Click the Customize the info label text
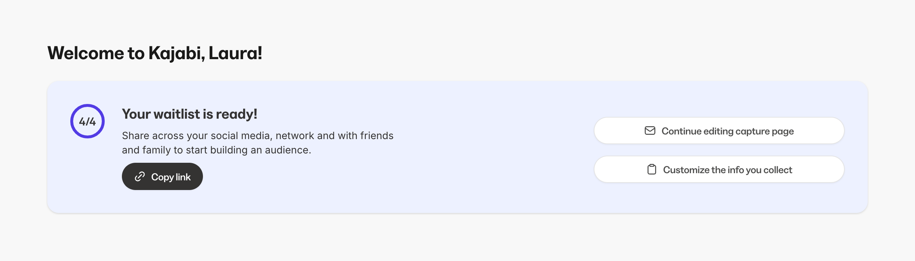915x261 pixels. (727, 170)
